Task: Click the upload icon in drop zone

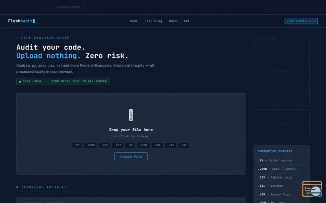Action: pyautogui.click(x=131, y=115)
